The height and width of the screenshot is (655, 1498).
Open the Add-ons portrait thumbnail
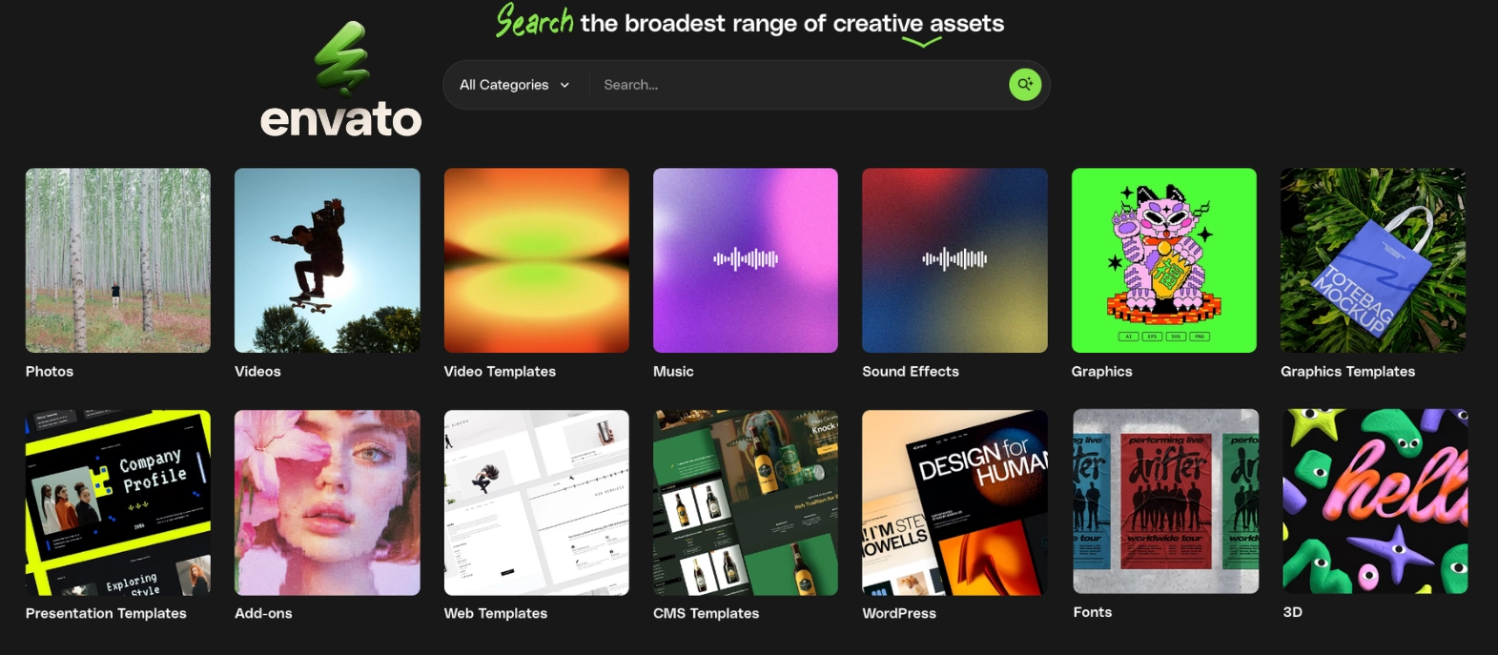(327, 502)
